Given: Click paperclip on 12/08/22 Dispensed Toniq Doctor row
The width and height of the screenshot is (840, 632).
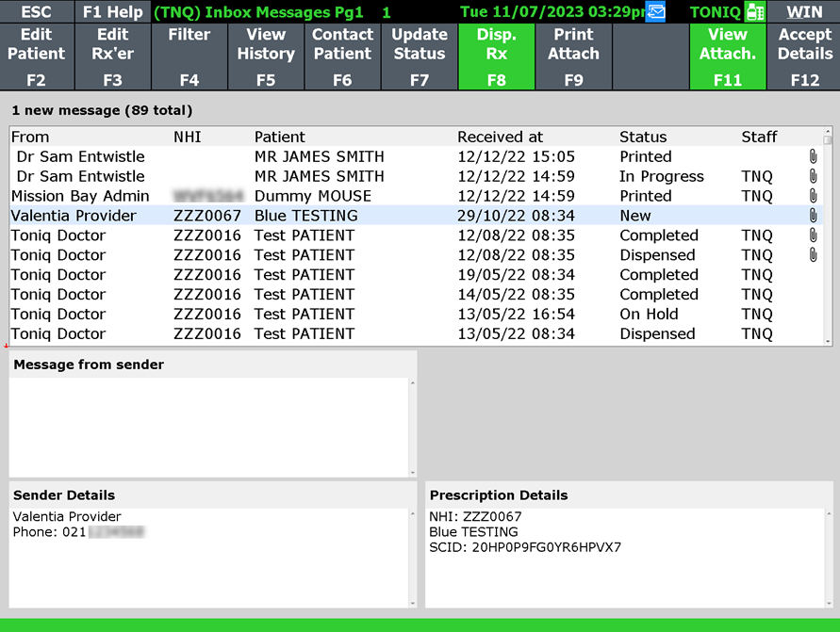Looking at the screenshot, I should 813,255.
